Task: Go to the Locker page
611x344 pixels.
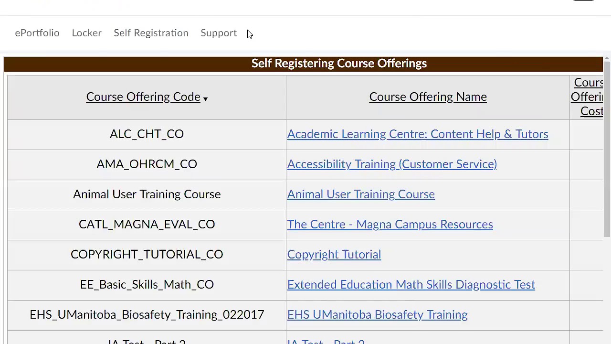Action: click(86, 33)
